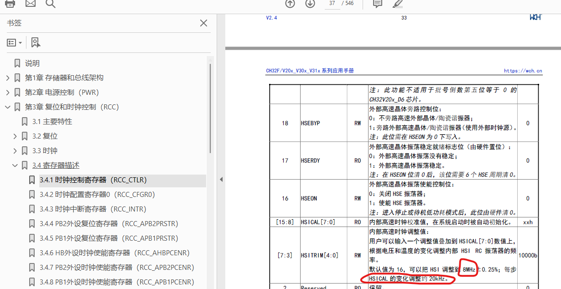Image resolution: width=561 pixels, height=289 pixels.
Task: Select the 说明 bookmark
Action: 32,63
